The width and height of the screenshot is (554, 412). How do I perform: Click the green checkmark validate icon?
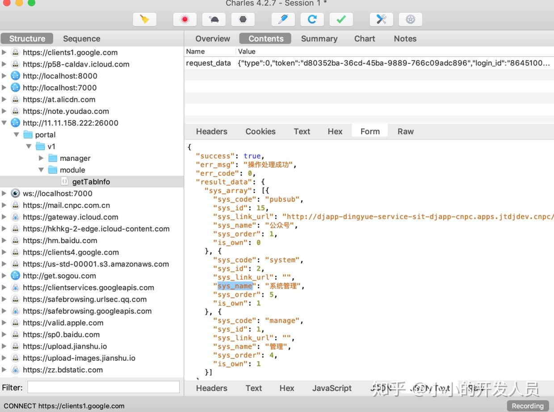(x=341, y=19)
